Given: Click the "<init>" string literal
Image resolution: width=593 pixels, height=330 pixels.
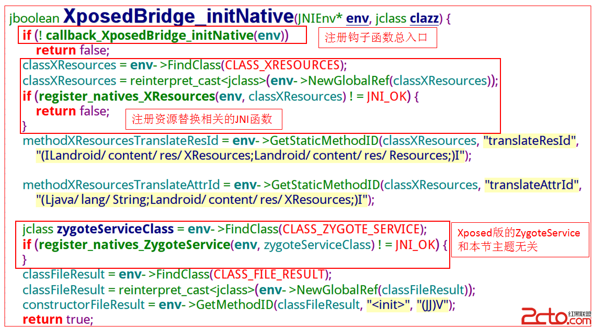Looking at the screenshot, I should [389, 305].
